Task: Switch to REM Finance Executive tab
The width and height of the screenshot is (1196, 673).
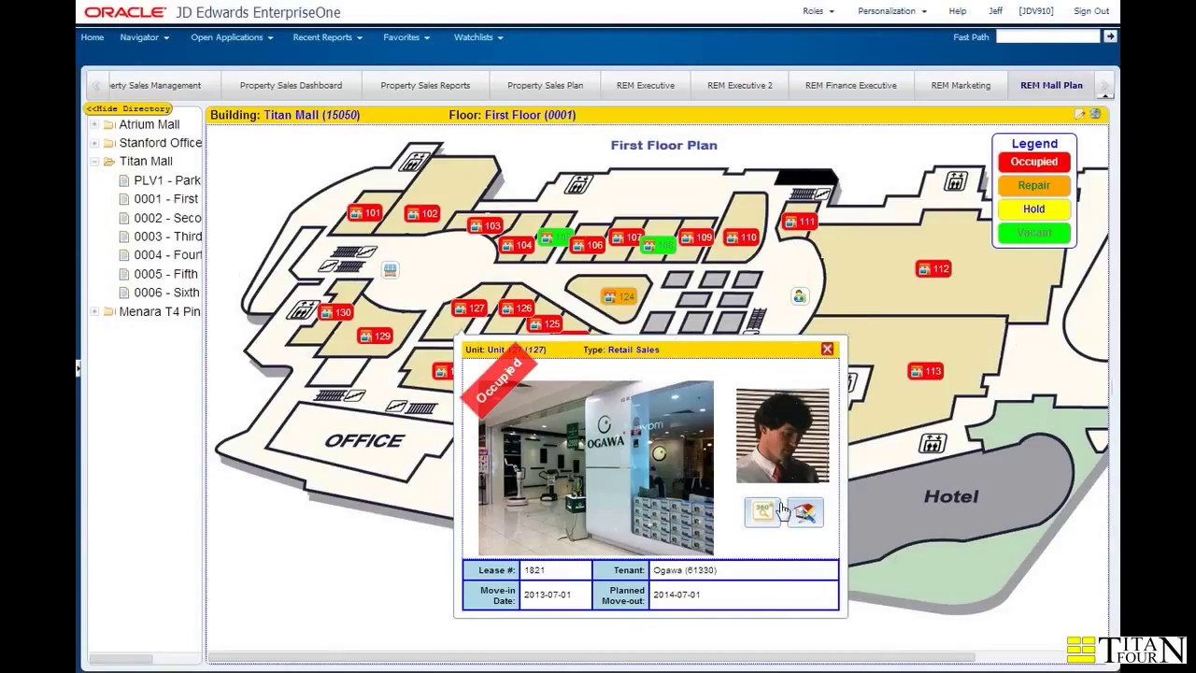Action: click(851, 85)
